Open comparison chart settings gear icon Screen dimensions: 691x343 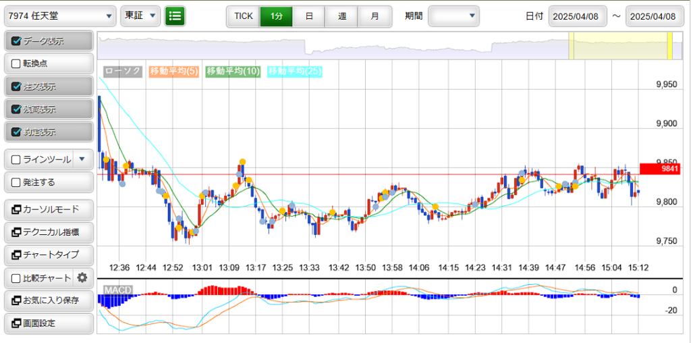82,278
